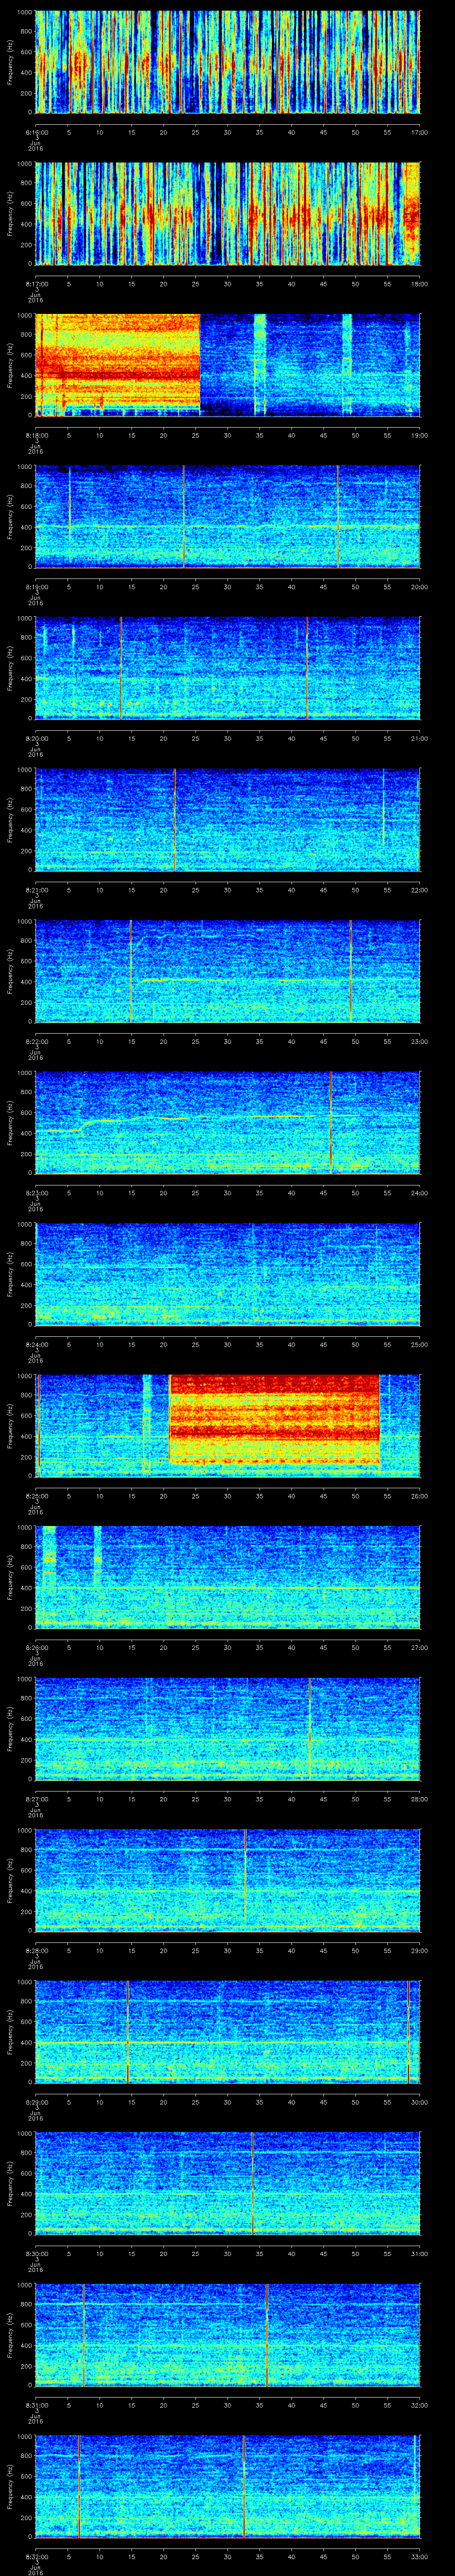Click the '8:32:00' time label
Screen dimensions: 455x2576
click(36, 2556)
